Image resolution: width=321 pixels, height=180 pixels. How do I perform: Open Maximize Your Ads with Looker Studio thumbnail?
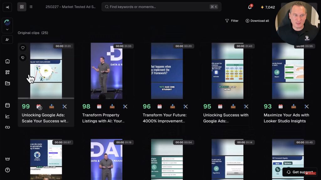click(x=288, y=71)
